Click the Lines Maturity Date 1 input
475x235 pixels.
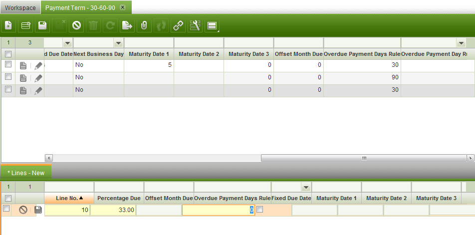tap(314, 210)
